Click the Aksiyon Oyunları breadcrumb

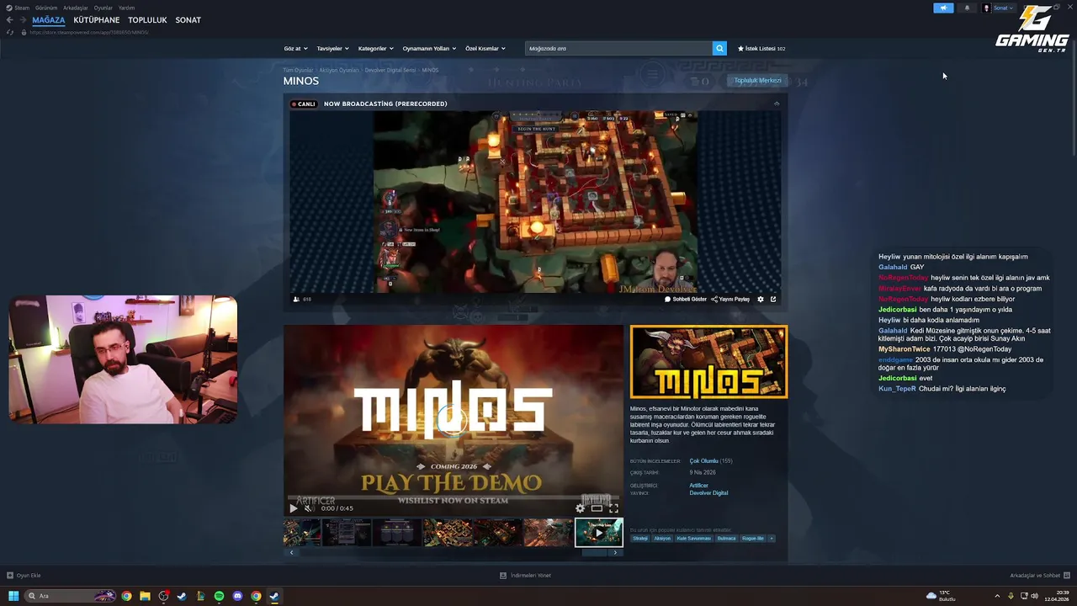tap(339, 70)
